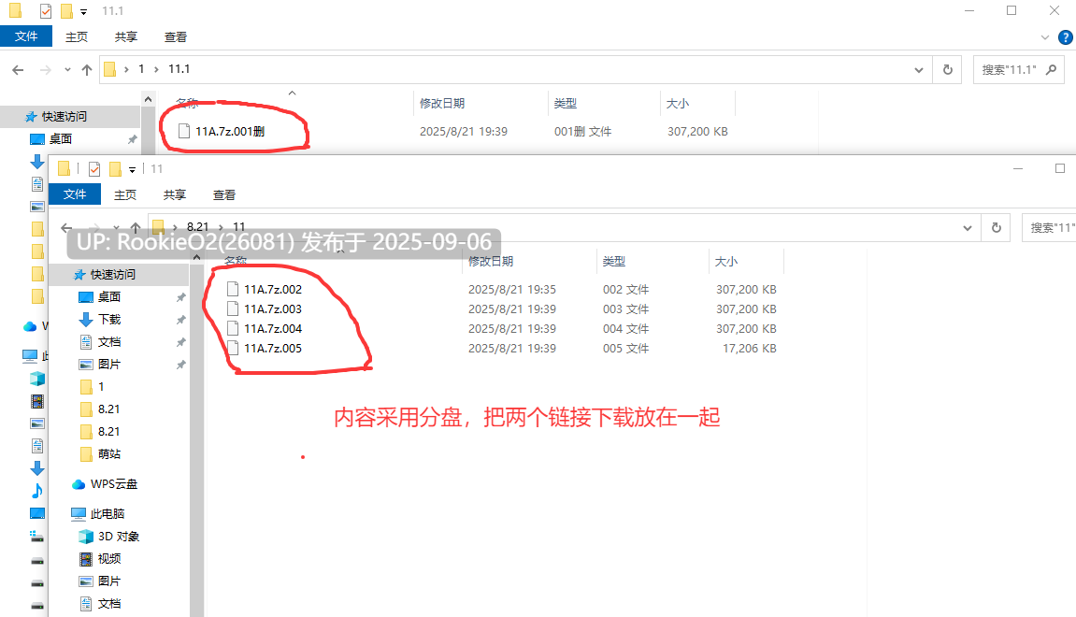Sort by 大小 column in the 11.1 window
Viewport: 1076px width, 617px height.
point(678,104)
